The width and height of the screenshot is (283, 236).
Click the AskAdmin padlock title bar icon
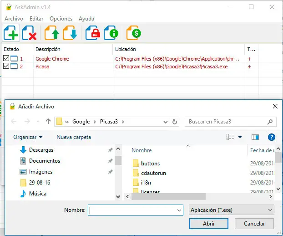[x=9, y=7]
